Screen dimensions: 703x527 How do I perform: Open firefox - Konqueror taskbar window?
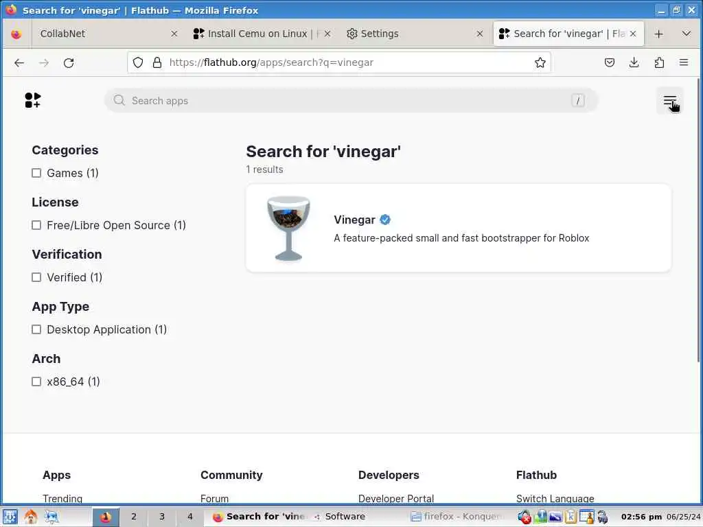pos(458,517)
